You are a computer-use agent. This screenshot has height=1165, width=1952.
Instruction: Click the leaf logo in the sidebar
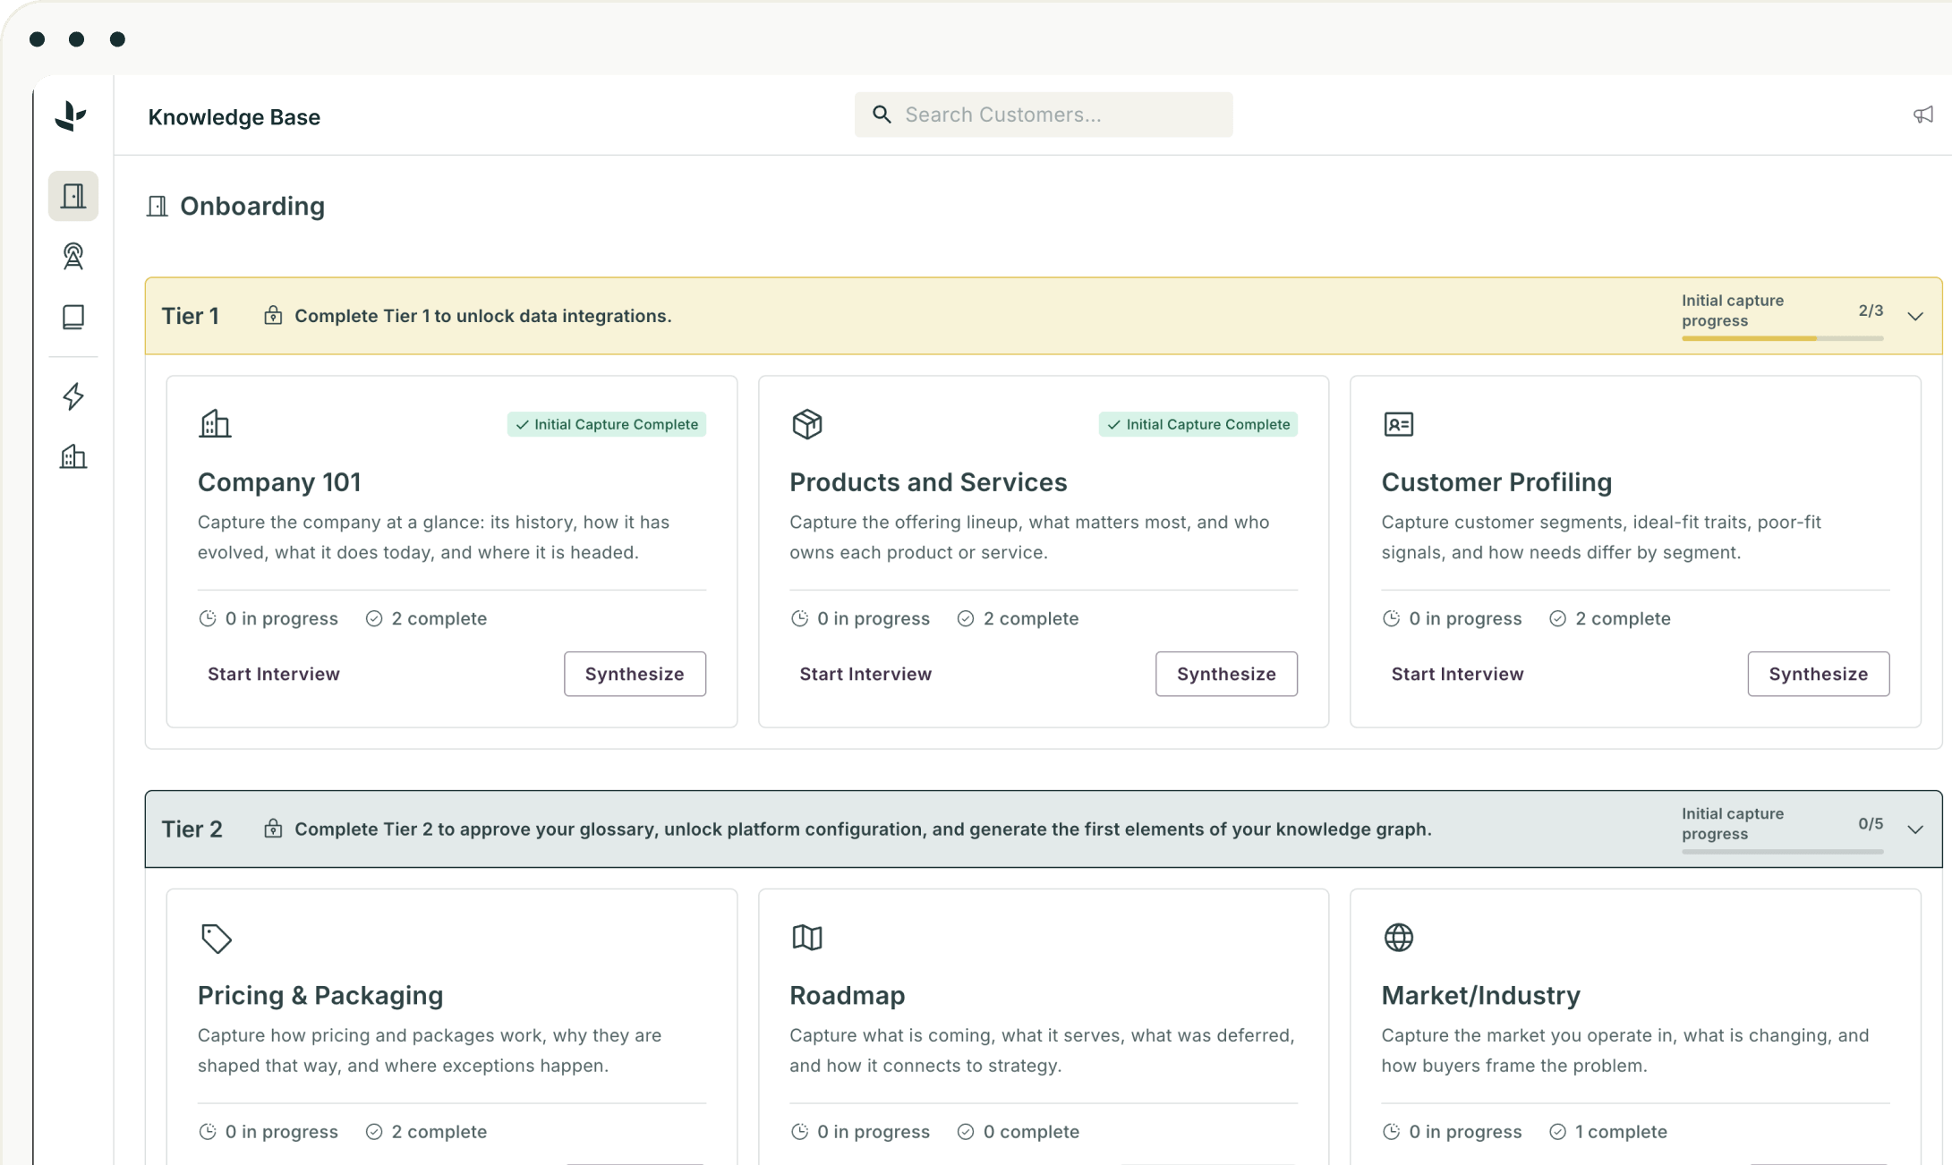coord(71,116)
